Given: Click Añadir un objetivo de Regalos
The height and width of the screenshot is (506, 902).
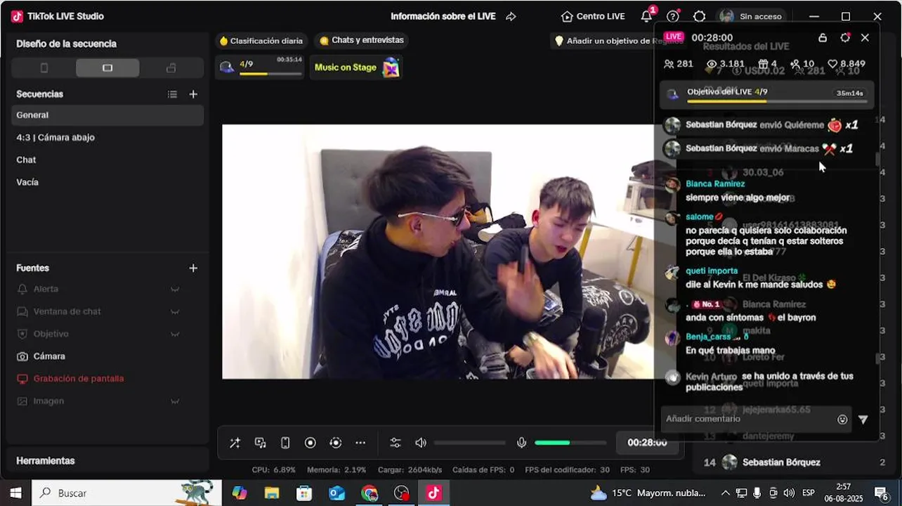Looking at the screenshot, I should coord(604,41).
